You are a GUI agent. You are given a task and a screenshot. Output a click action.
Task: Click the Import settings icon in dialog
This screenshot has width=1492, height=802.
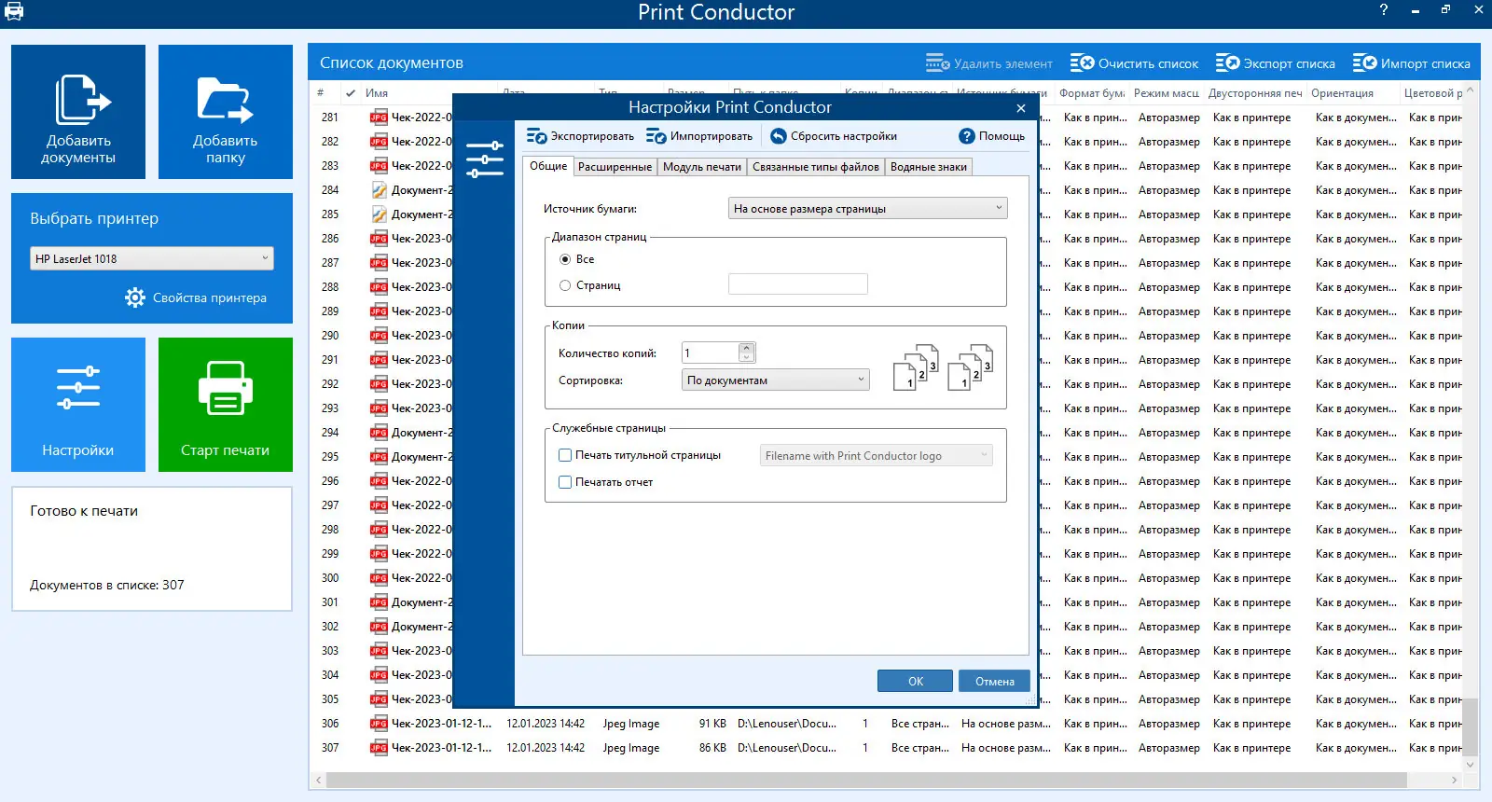click(656, 136)
